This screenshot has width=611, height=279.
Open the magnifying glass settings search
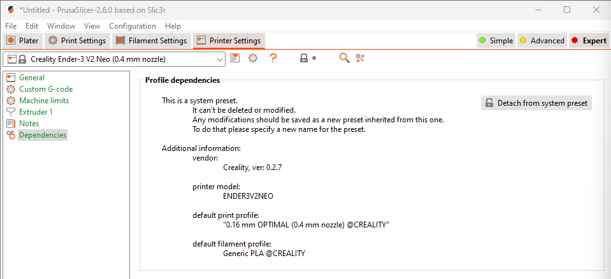click(344, 58)
